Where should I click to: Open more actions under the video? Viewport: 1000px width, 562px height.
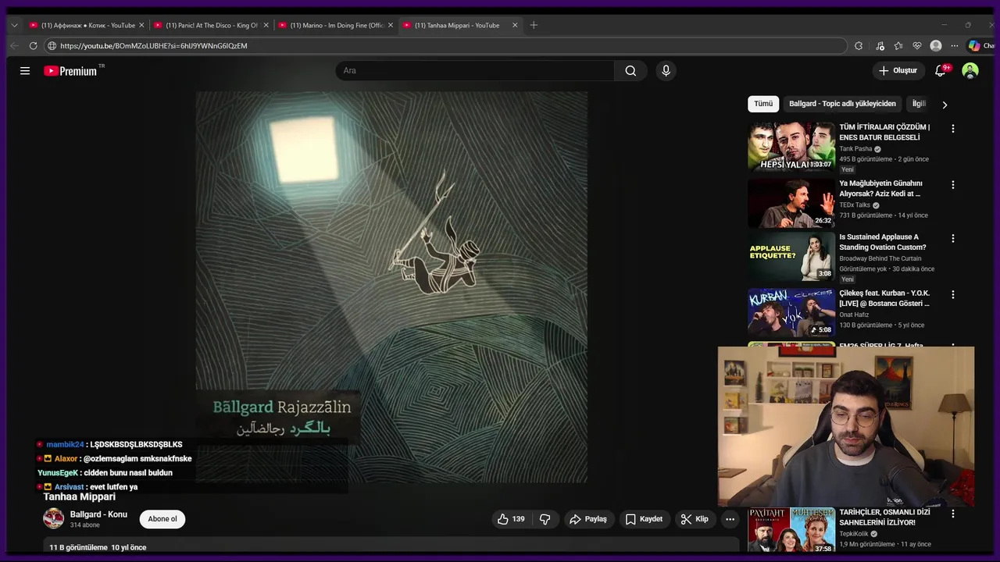click(x=730, y=519)
